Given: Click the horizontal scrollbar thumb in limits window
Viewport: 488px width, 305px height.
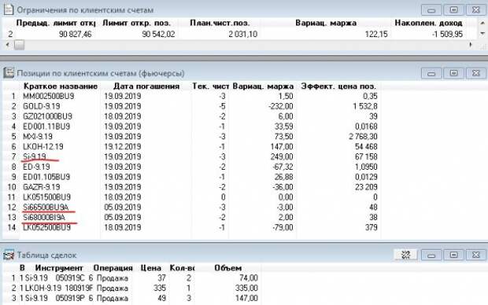Looking at the screenshot, I should [20, 45].
